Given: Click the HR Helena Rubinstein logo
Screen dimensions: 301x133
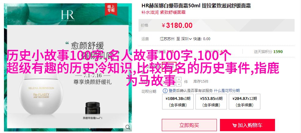Looking at the screenshot, I should (67, 15).
